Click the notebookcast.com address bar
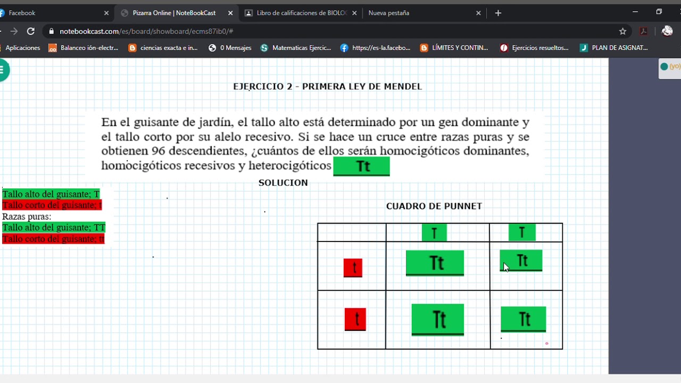The image size is (681, 383). coord(330,31)
